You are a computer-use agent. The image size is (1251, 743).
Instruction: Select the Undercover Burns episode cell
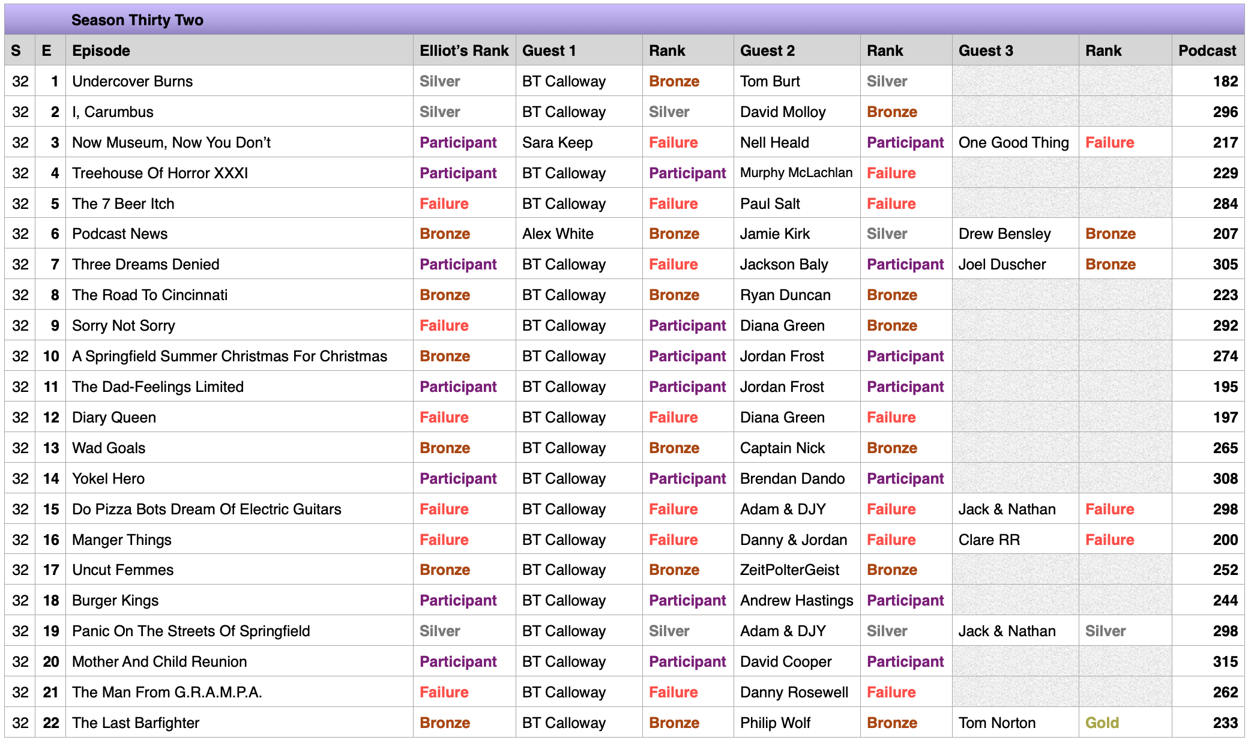[239, 81]
